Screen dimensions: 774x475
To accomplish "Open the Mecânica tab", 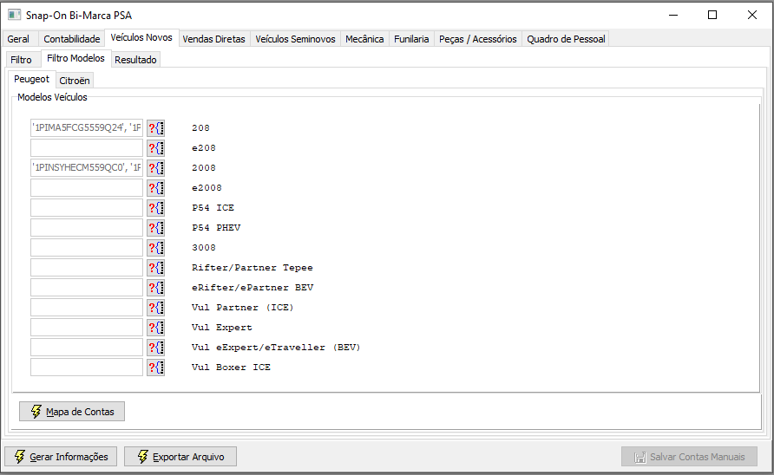I will coord(364,39).
